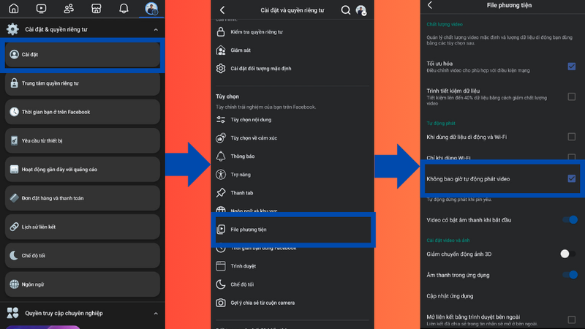The width and height of the screenshot is (585, 329).
Task: Click the moon icon in middle settings list
Action: (221, 284)
